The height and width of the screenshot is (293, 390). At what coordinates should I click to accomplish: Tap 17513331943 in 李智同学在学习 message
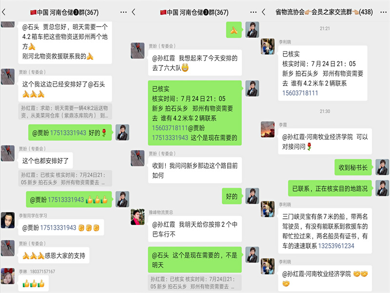click(58, 228)
